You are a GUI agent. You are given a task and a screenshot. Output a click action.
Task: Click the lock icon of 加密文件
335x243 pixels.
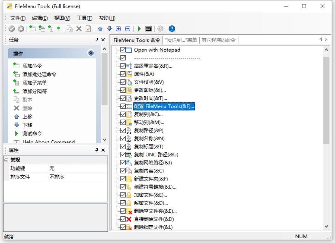129,195
